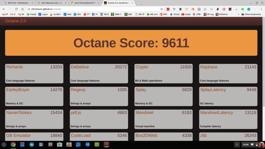This screenshot has width=265, height=149.
Task: Open the Logos bookmark
Action: (43, 14)
